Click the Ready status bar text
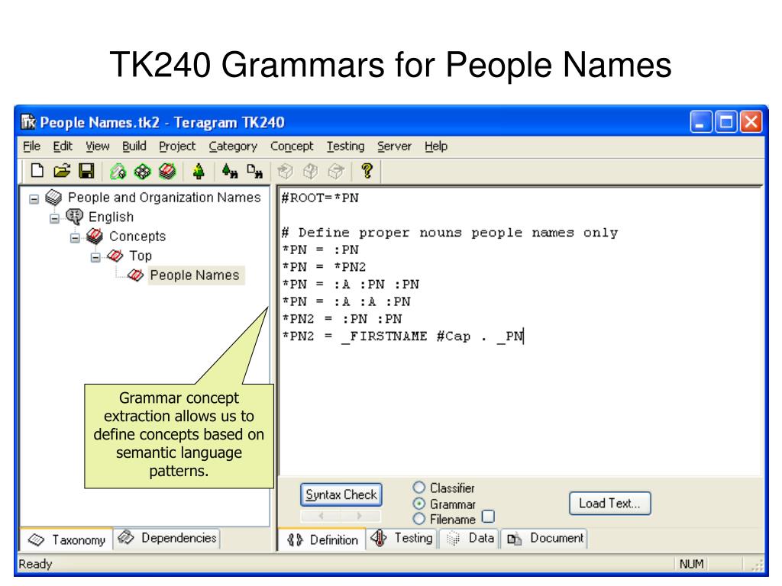The image size is (782, 586). point(35,564)
